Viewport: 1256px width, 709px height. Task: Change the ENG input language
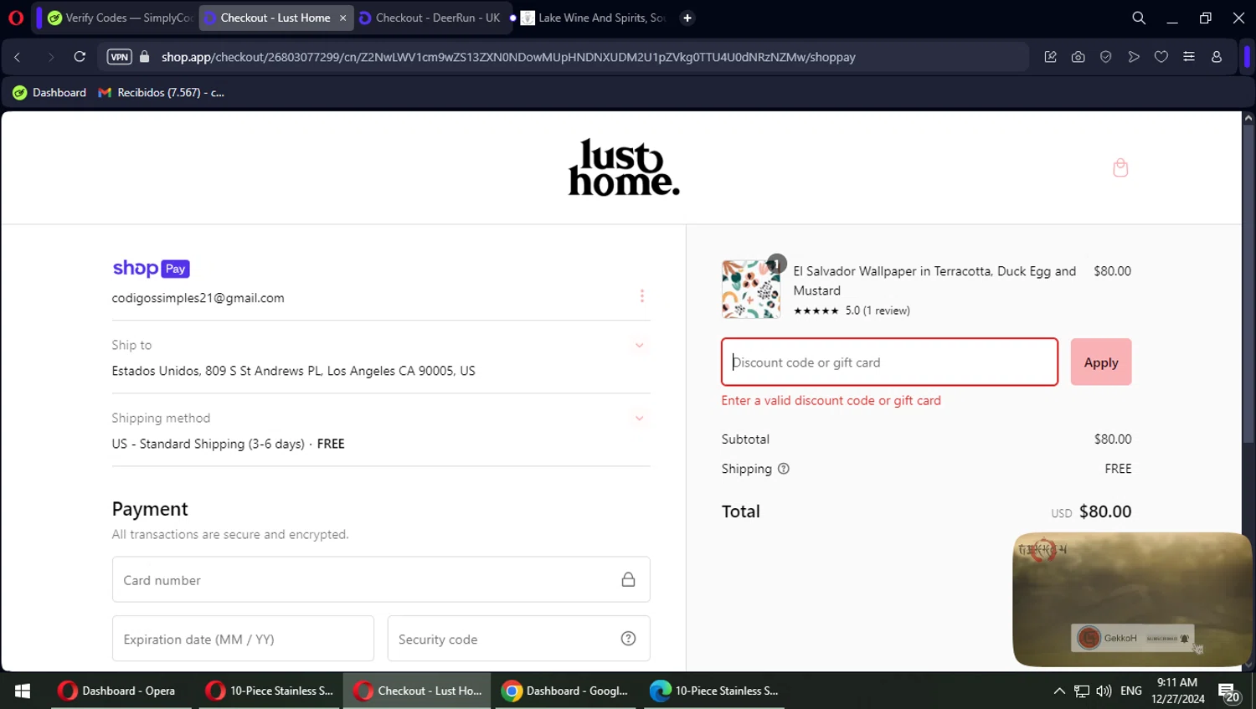[x=1131, y=691]
